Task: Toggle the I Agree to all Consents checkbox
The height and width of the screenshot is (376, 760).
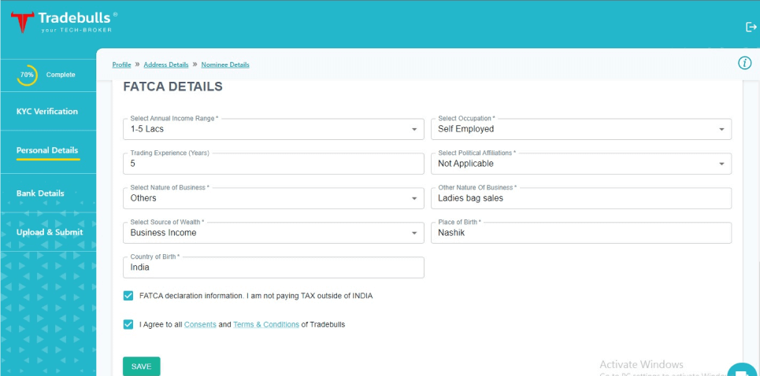Action: point(128,324)
